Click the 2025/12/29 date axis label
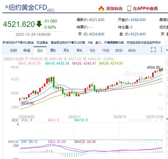168x159 pixels. [155, 117]
